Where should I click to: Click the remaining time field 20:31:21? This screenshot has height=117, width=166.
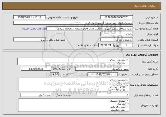point(106,45)
